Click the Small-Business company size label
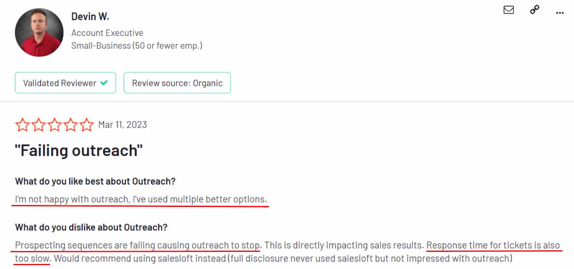 tap(137, 46)
